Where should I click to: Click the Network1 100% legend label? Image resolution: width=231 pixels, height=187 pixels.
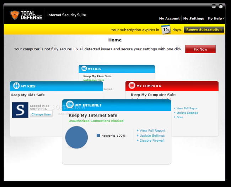113,136
